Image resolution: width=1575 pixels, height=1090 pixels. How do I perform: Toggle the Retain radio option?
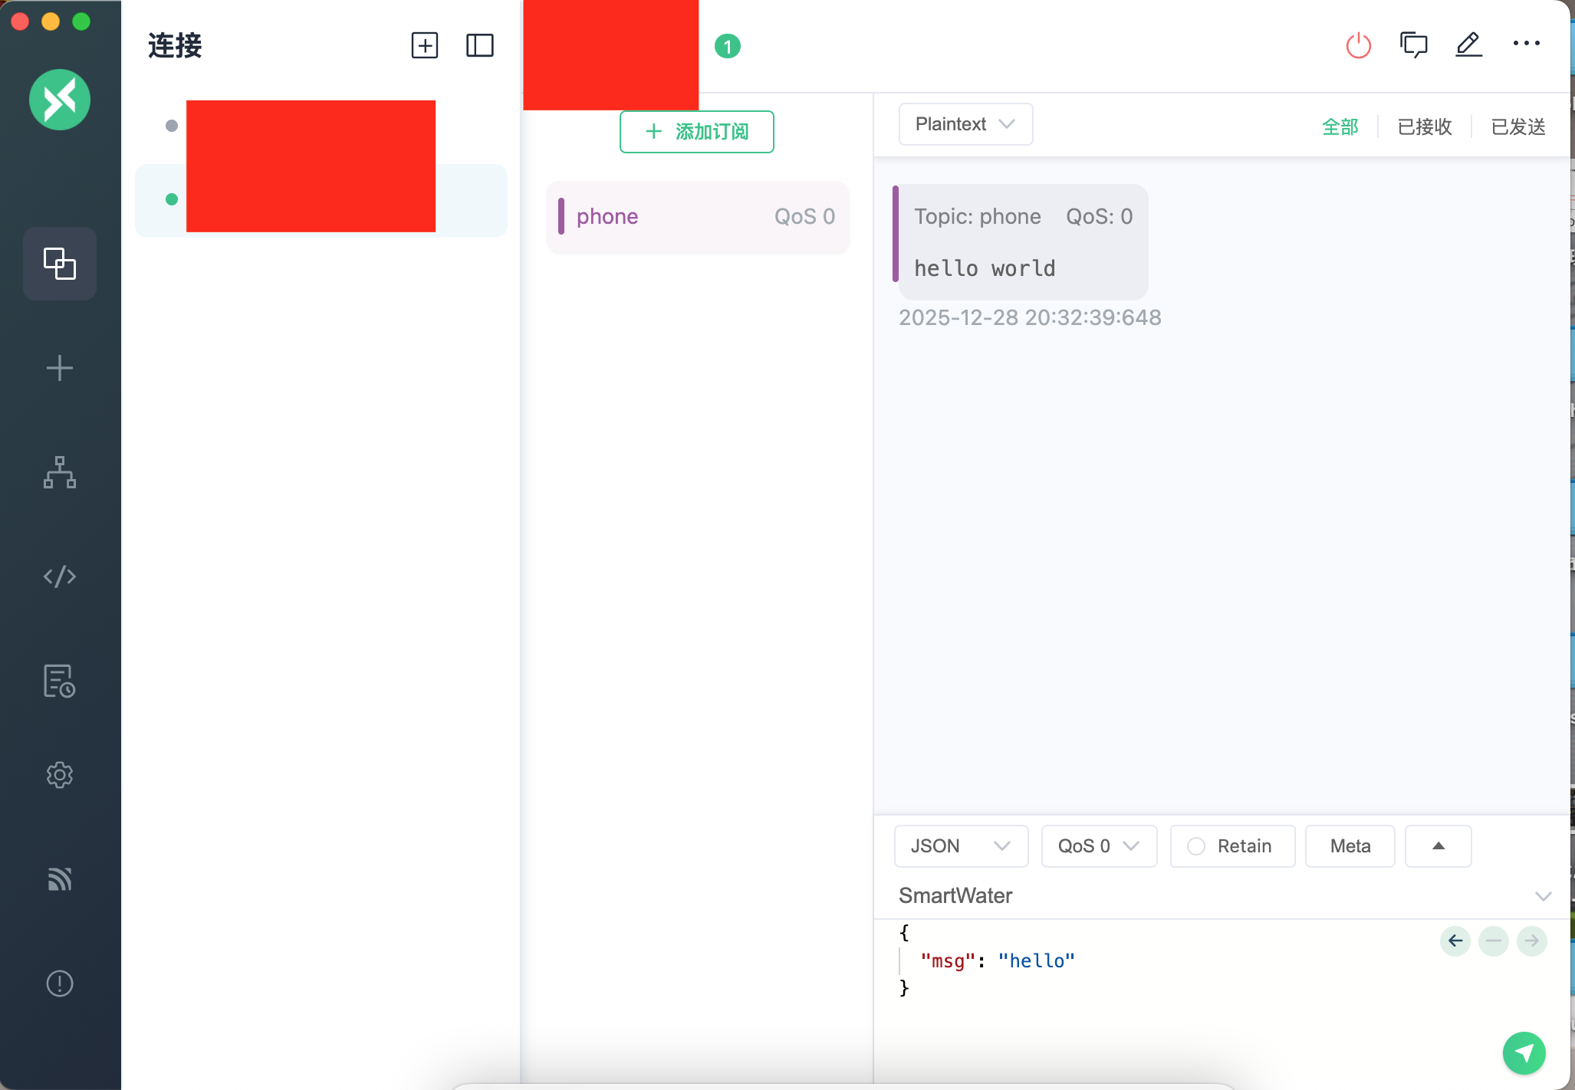[x=1196, y=846]
